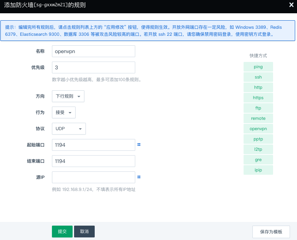Apply the ssh shortcut
This screenshot has width=297, height=240.
[258, 77]
